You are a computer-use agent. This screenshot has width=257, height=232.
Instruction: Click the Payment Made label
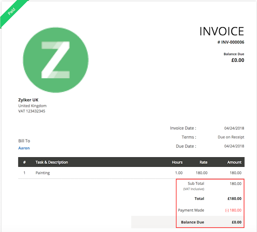click(x=191, y=210)
